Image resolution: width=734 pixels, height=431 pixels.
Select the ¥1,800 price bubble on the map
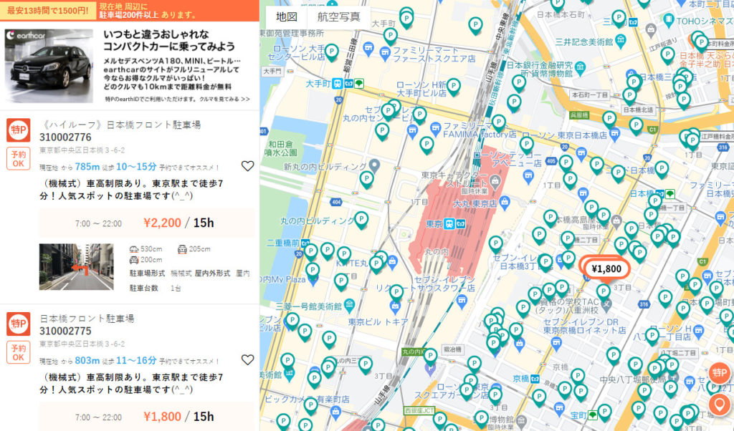pyautogui.click(x=606, y=268)
